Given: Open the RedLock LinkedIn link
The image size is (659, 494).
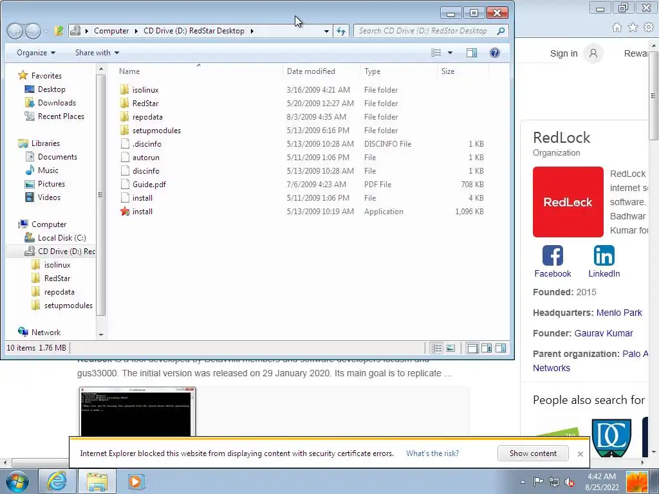Looking at the screenshot, I should (x=604, y=261).
